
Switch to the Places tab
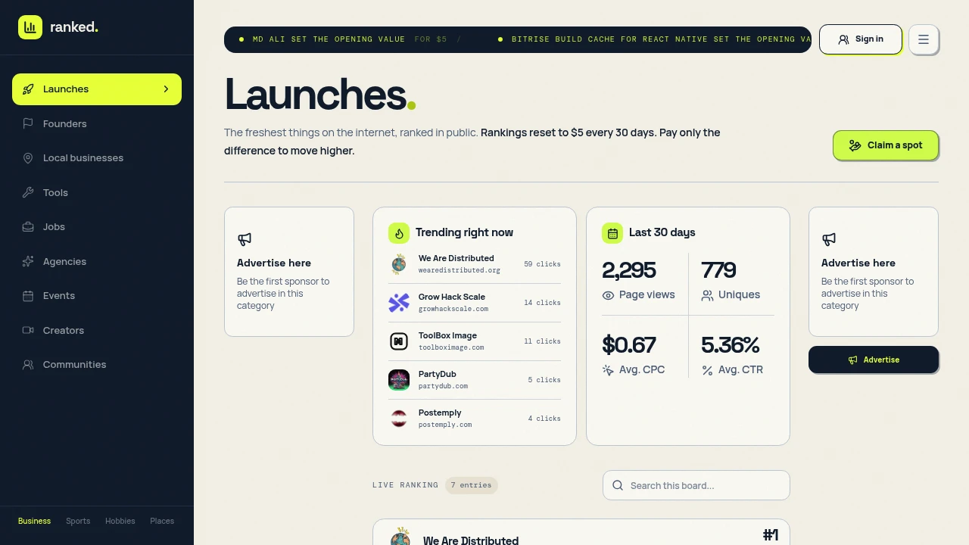click(162, 521)
